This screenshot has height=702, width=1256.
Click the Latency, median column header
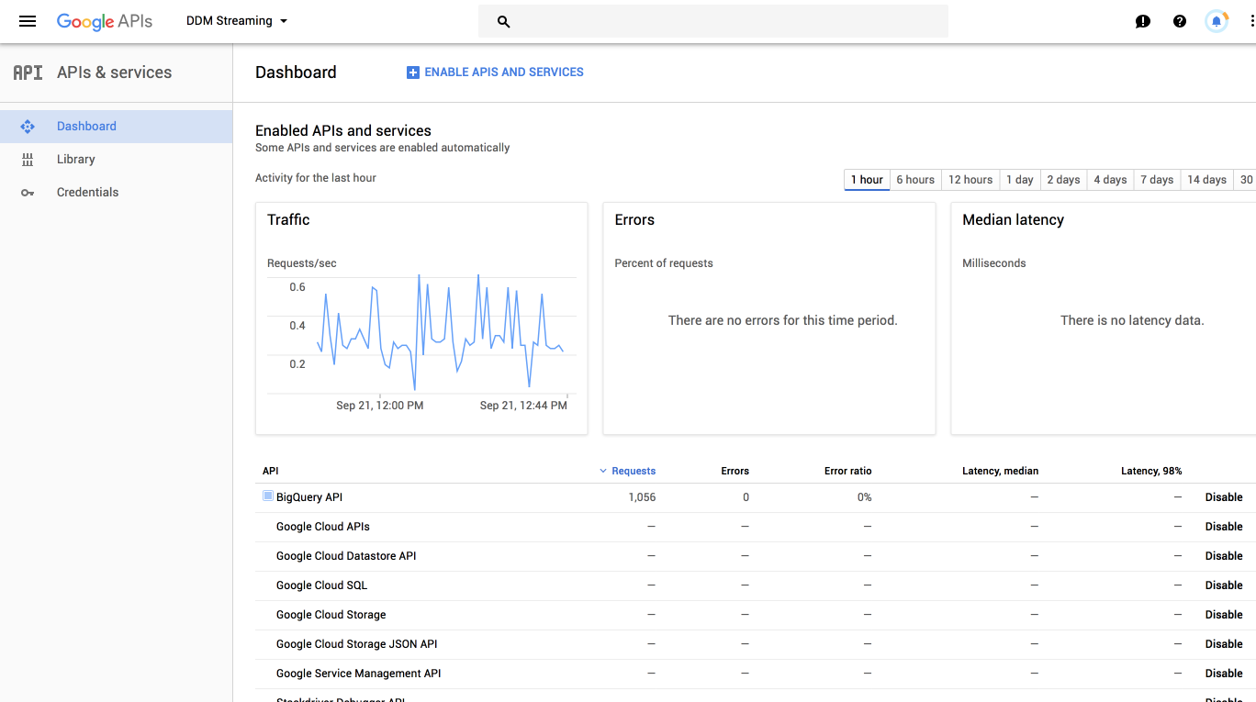click(1000, 471)
